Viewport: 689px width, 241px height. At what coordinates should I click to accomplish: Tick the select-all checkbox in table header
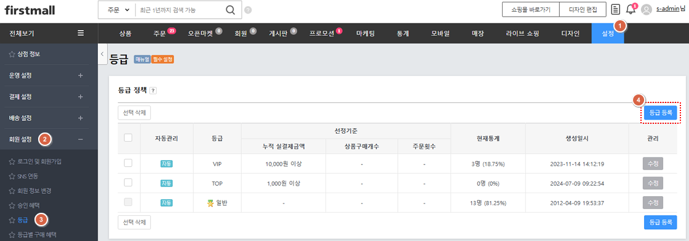[128, 137]
